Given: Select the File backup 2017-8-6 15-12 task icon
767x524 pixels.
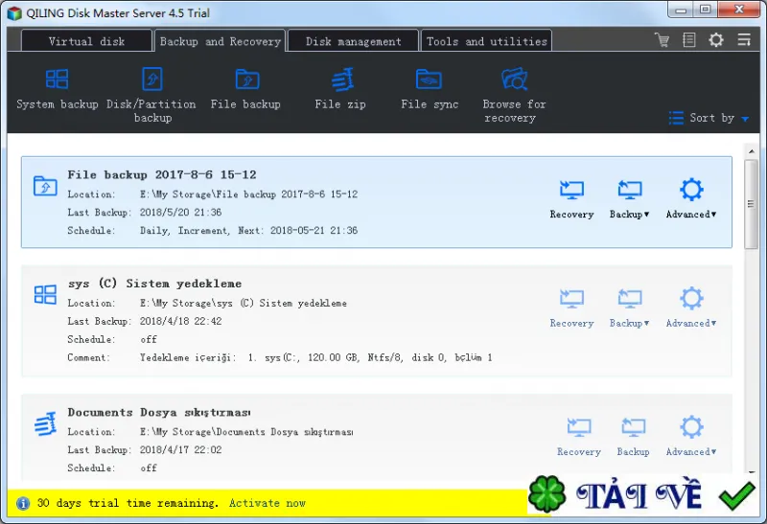Looking at the screenshot, I should pos(45,186).
